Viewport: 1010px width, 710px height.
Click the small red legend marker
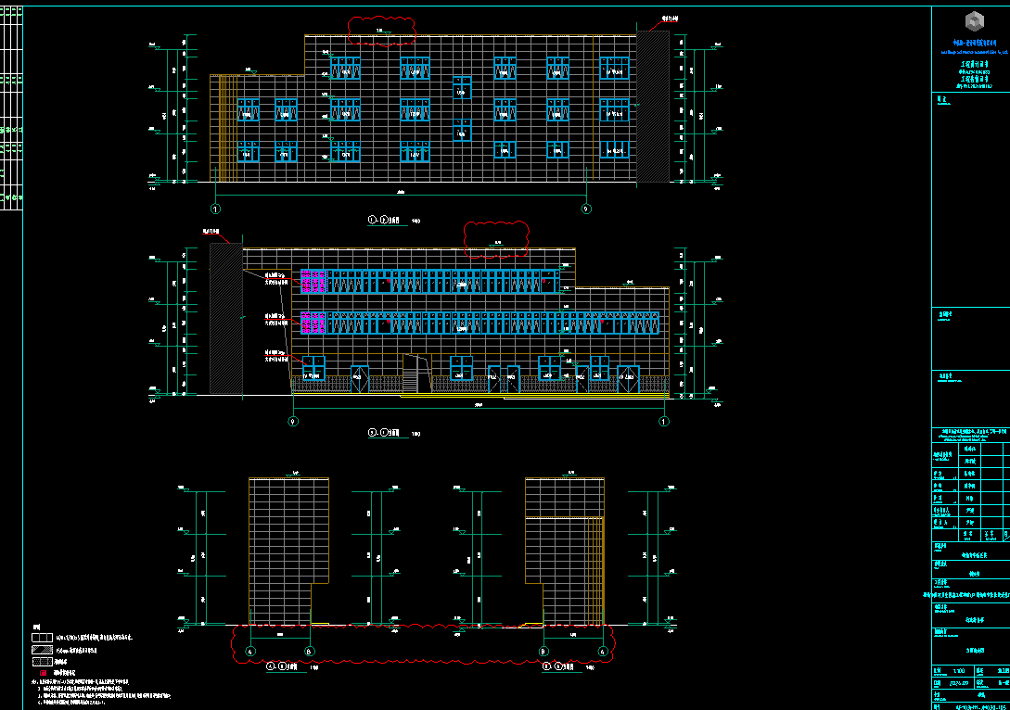(x=44, y=673)
